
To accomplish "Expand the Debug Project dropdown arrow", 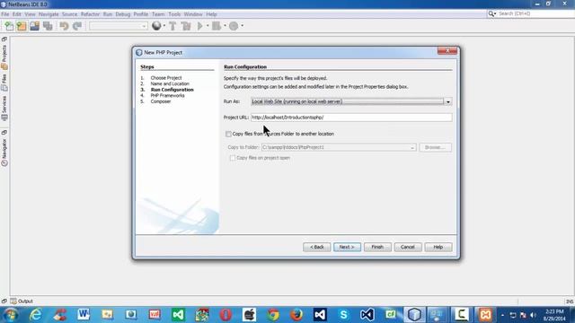I will point(225,26).
